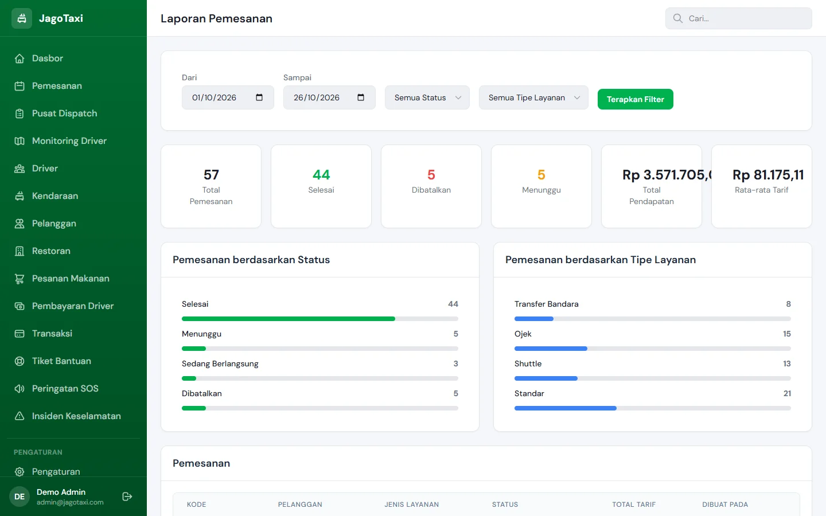Click the 44 Selesai stat card

[321, 186]
